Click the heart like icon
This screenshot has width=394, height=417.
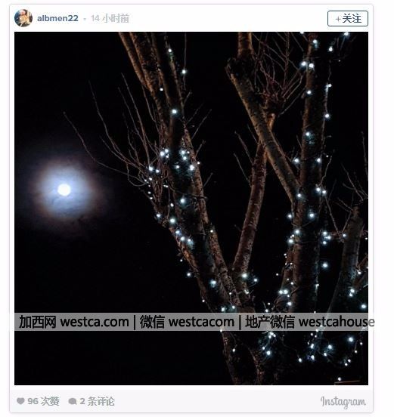pos(20,401)
